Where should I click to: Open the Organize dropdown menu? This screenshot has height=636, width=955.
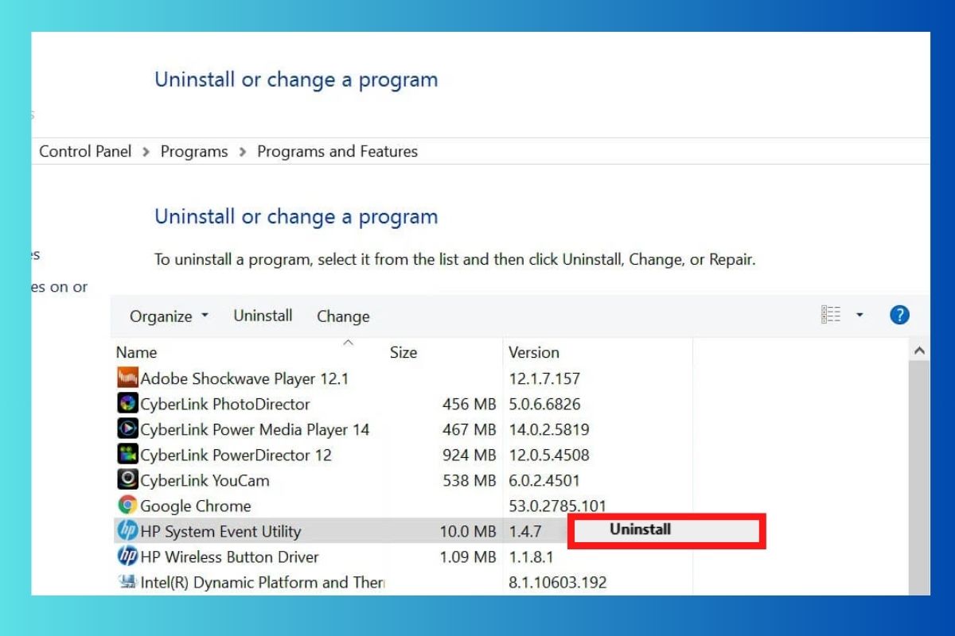(x=169, y=316)
